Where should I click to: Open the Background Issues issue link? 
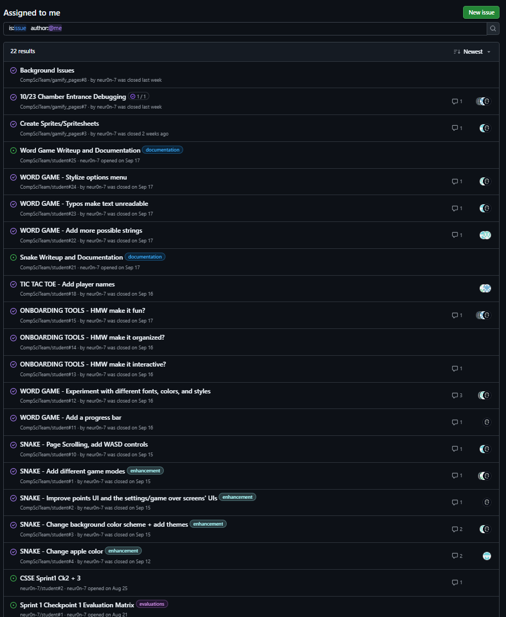(47, 70)
